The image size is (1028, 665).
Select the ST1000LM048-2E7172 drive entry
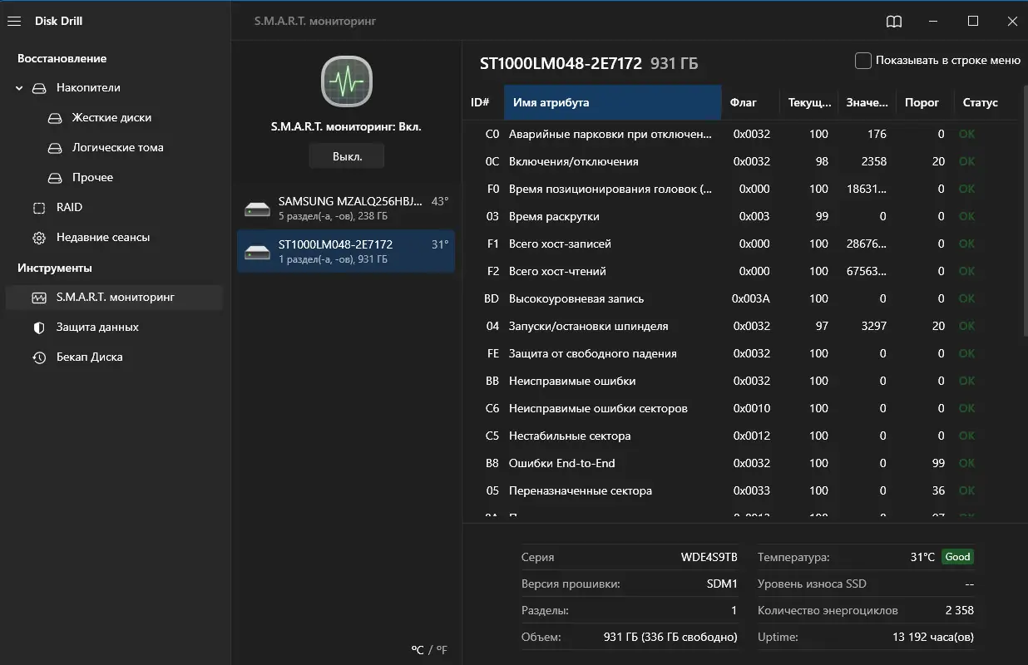[346, 251]
